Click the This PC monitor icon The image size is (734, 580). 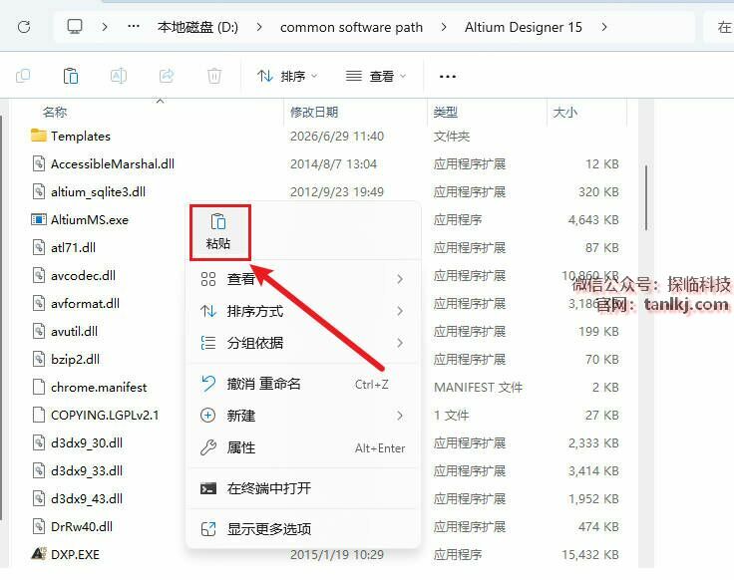tap(75, 27)
